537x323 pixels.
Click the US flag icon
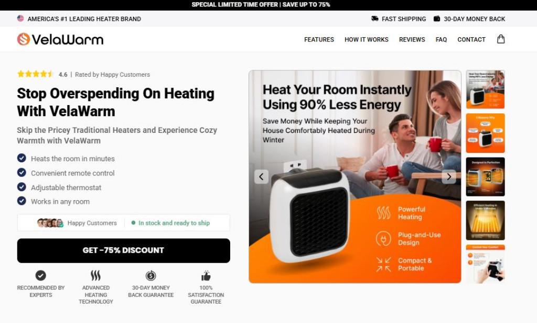click(20, 18)
